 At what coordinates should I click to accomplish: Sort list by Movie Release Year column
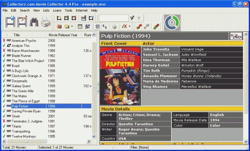click(63, 35)
